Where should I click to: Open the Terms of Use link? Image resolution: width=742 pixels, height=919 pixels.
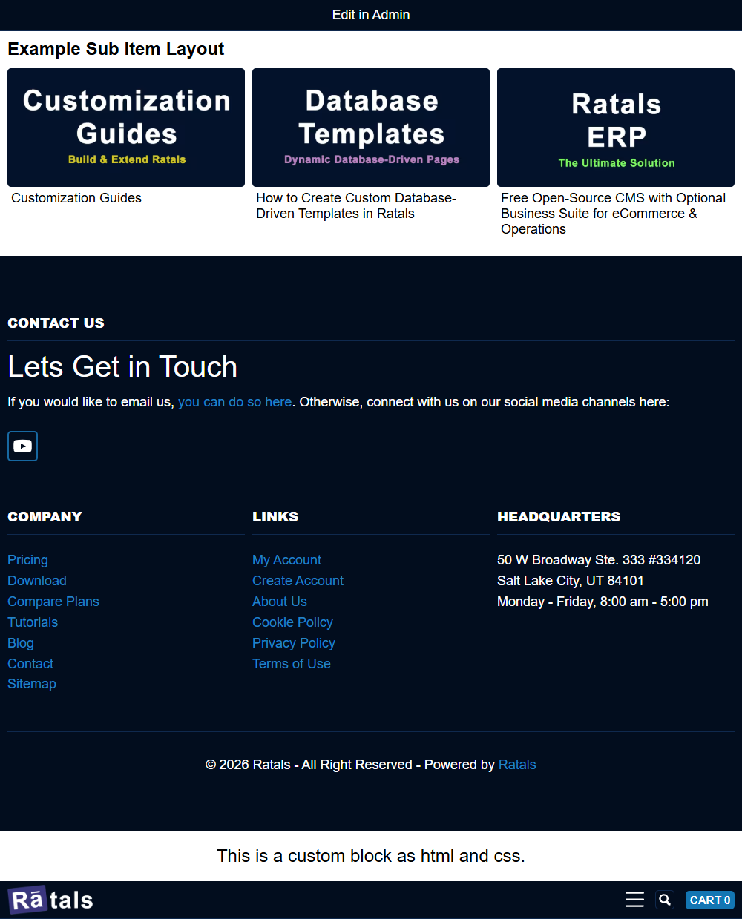click(292, 664)
